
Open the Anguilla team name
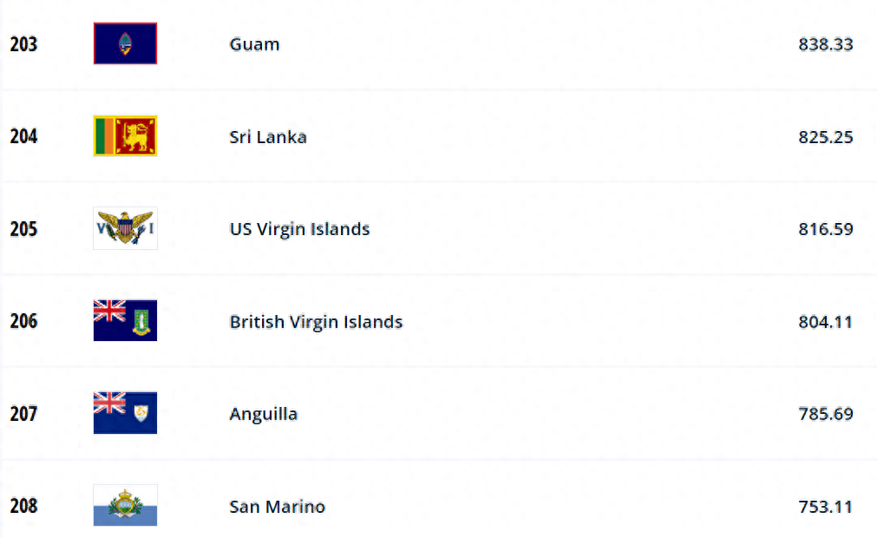click(264, 415)
